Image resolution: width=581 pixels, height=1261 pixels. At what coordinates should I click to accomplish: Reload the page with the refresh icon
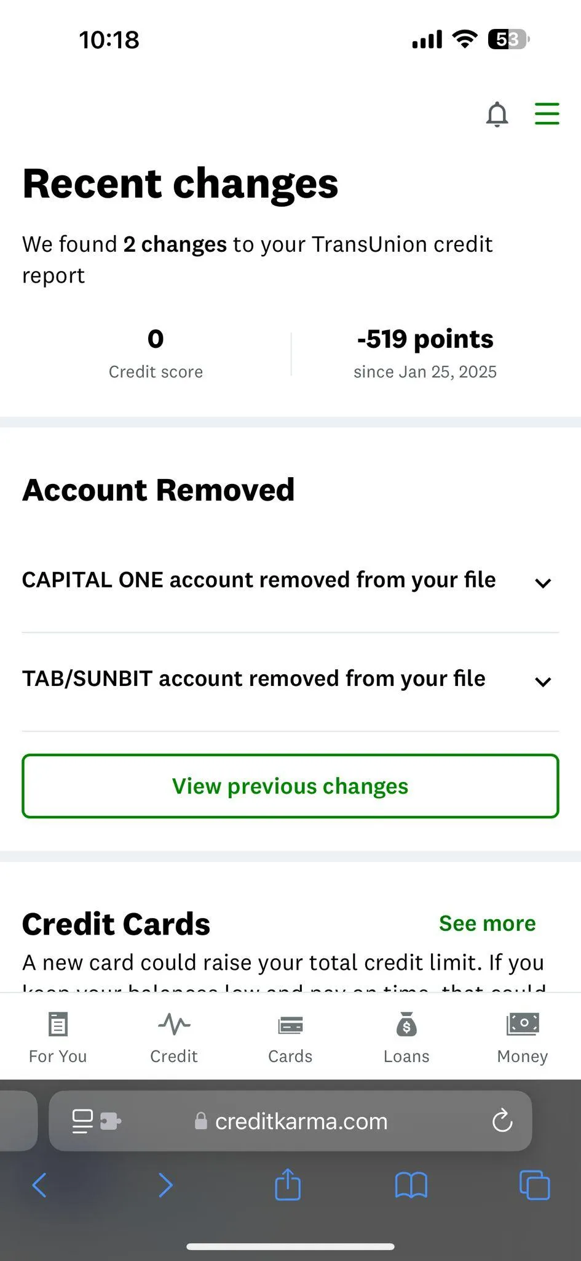point(502,1121)
